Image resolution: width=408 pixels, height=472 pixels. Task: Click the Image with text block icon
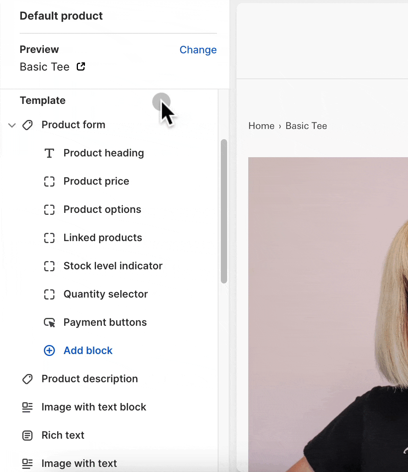pos(27,407)
